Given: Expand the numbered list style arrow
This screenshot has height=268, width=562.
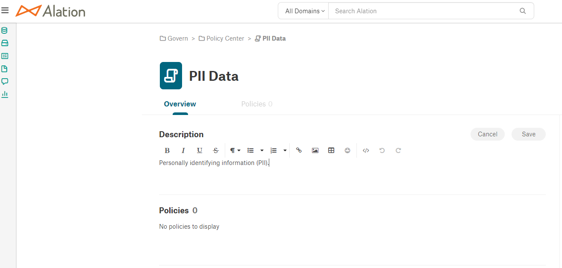Looking at the screenshot, I should pyautogui.click(x=285, y=150).
